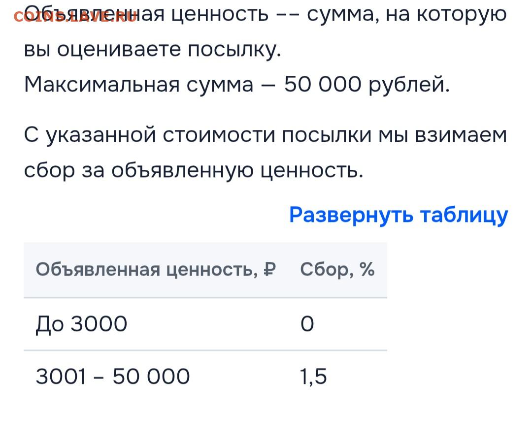Click the "Развернуть таблицу" link
The width and height of the screenshot is (532, 441).
click(x=398, y=215)
